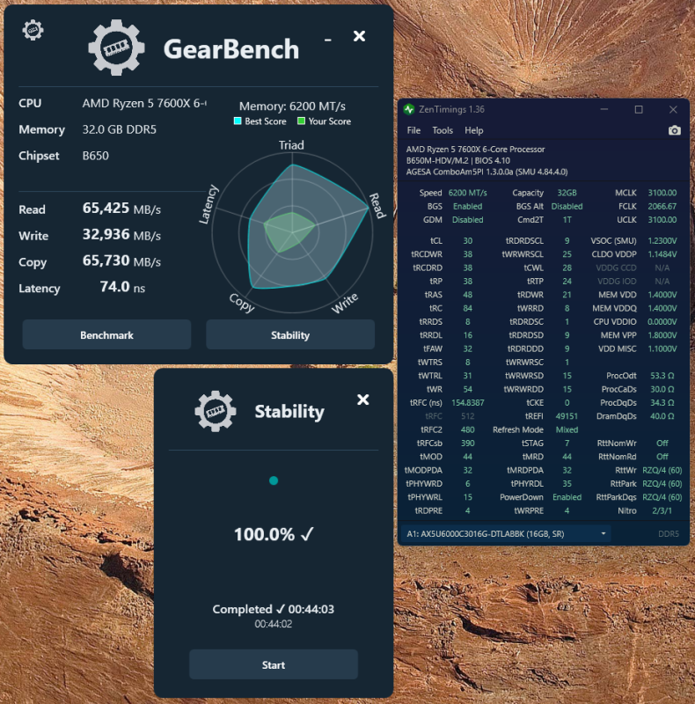Click the large GearBench logo
The image size is (695, 704).
(116, 48)
